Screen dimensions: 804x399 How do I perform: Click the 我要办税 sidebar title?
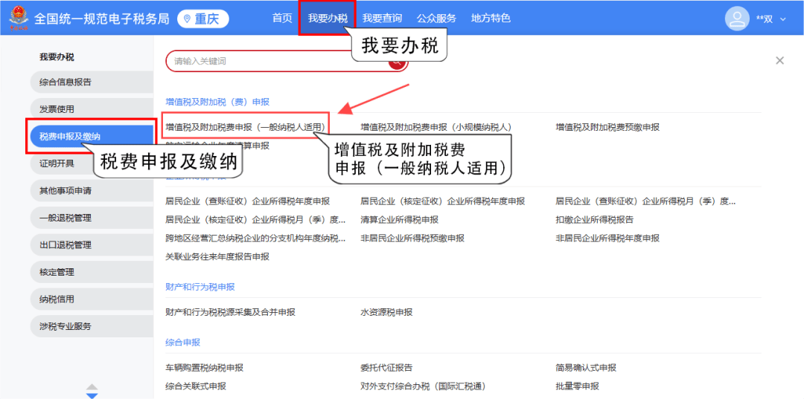(x=57, y=56)
